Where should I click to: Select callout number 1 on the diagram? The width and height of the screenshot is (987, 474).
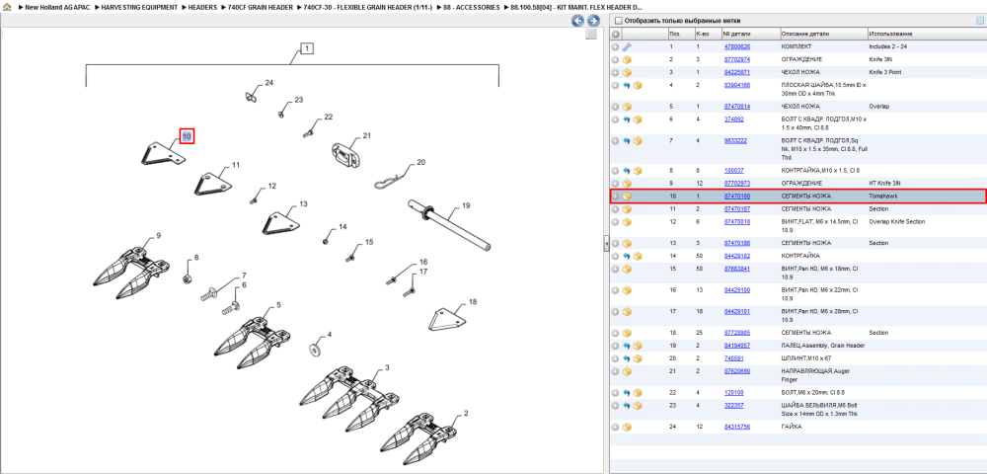tap(307, 47)
